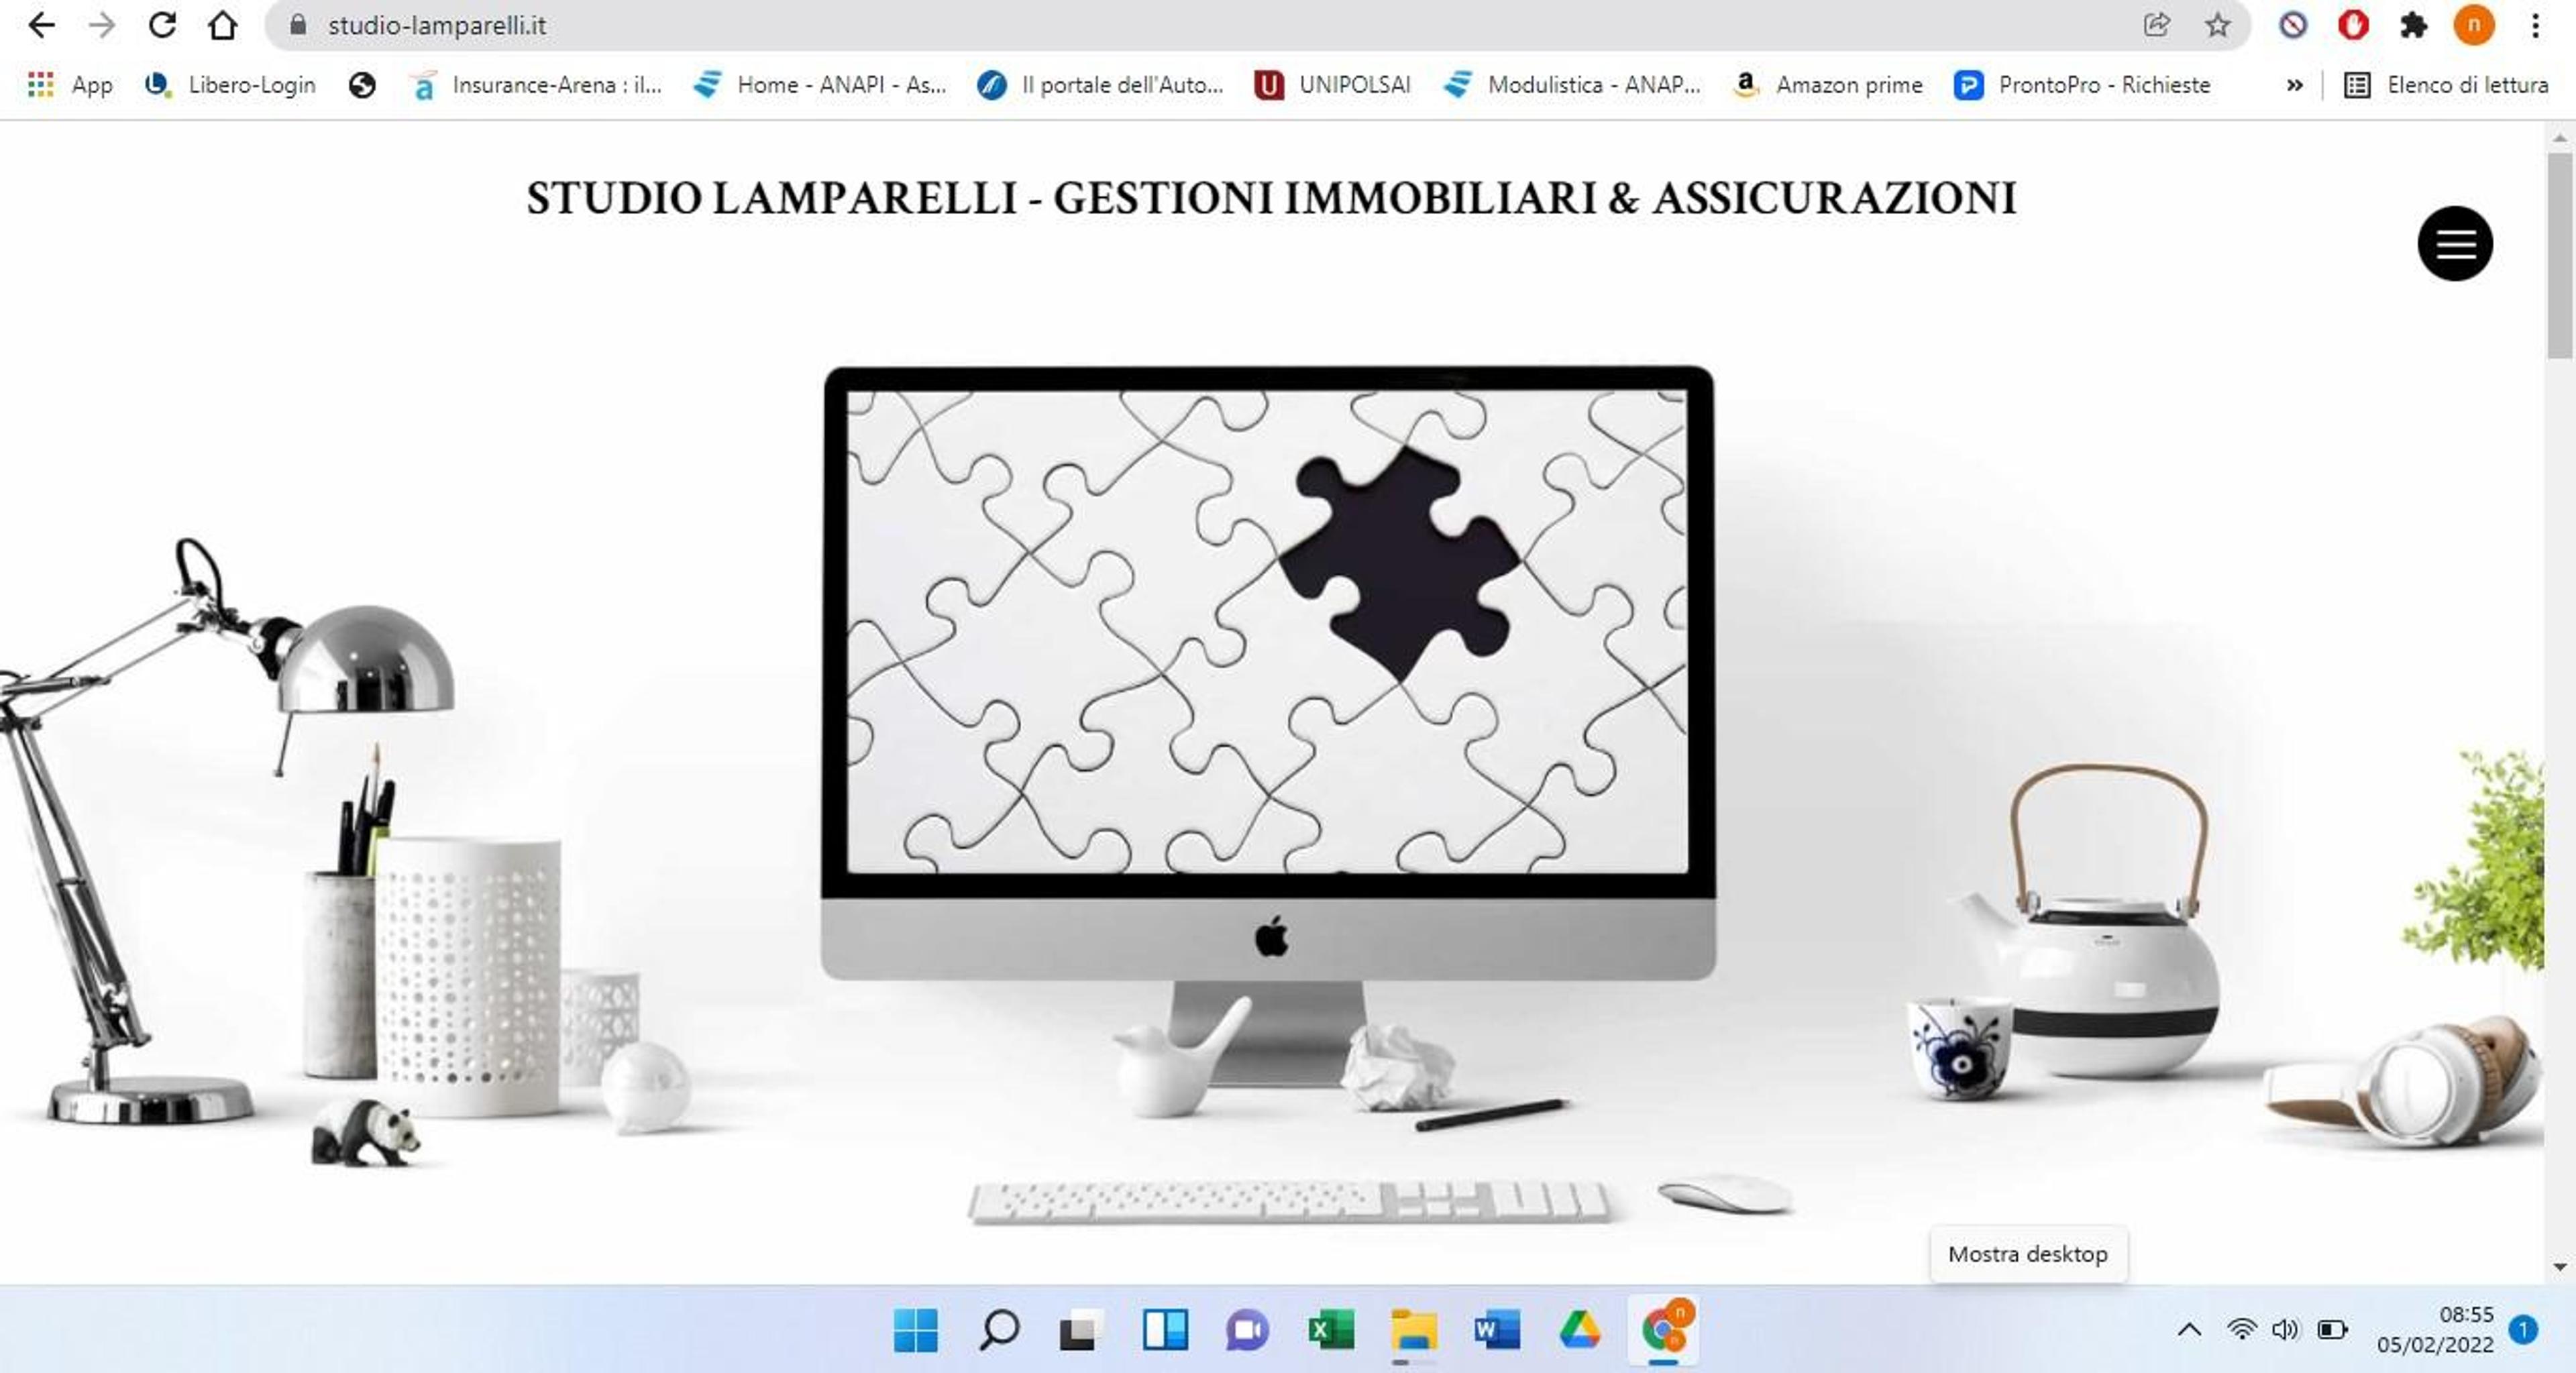Click the Chrome taskbar icon
The width and height of the screenshot is (2576, 1373).
(x=1664, y=1330)
